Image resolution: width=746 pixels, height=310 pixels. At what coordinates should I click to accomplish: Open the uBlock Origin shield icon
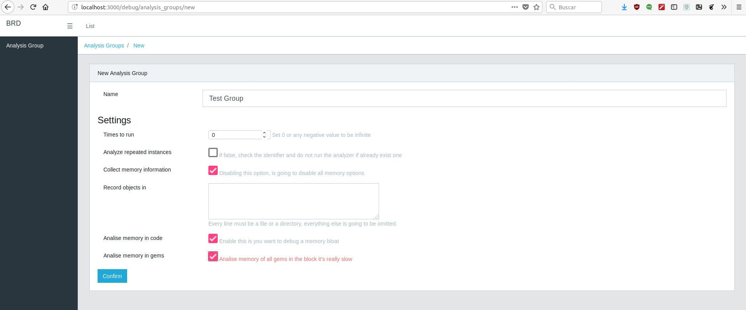pos(637,7)
